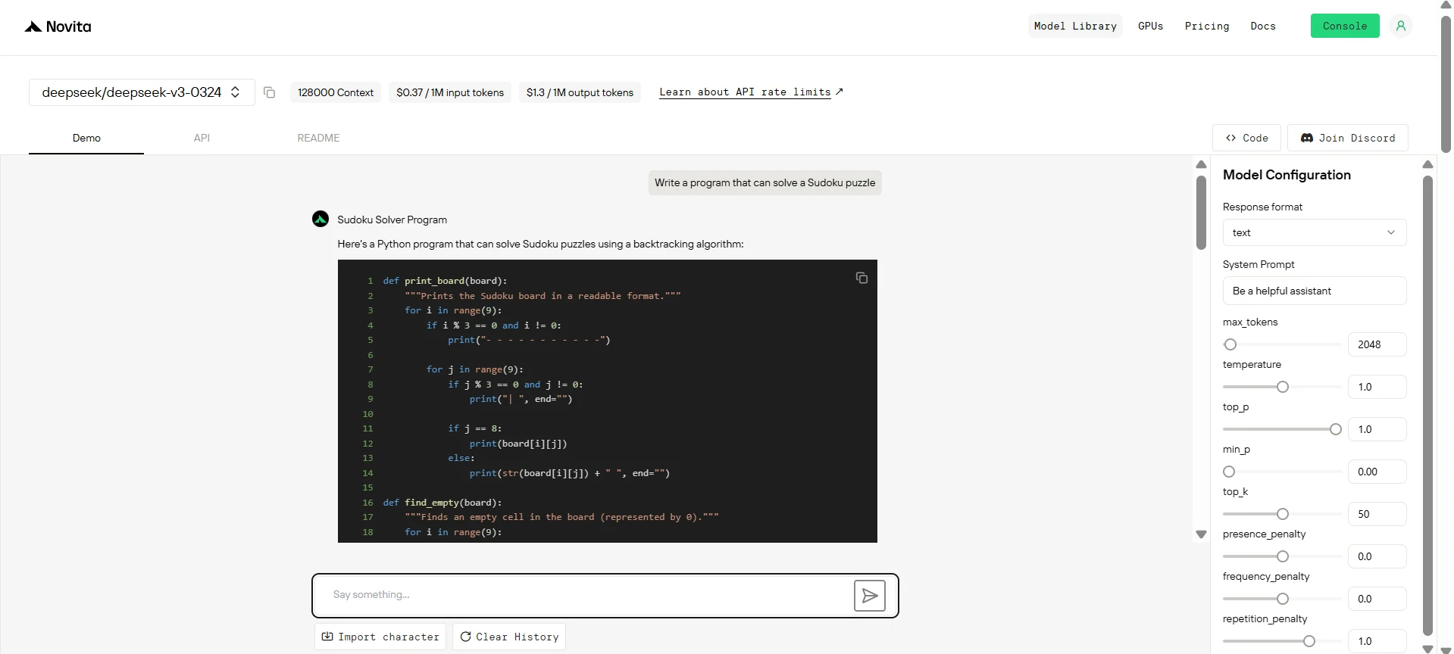This screenshot has height=654, width=1454.
Task: Click the top_p value field
Action: pyautogui.click(x=1377, y=429)
